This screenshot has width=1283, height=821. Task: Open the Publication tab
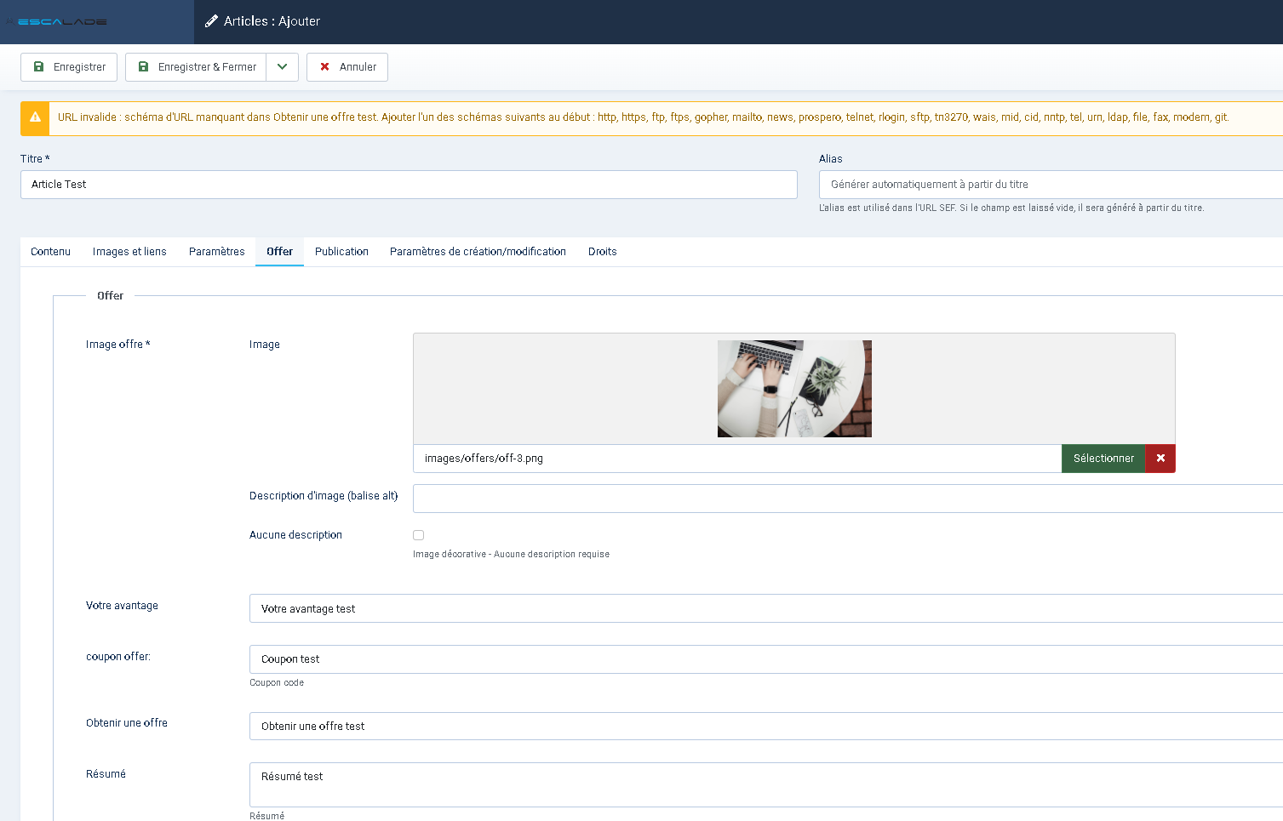(x=341, y=252)
